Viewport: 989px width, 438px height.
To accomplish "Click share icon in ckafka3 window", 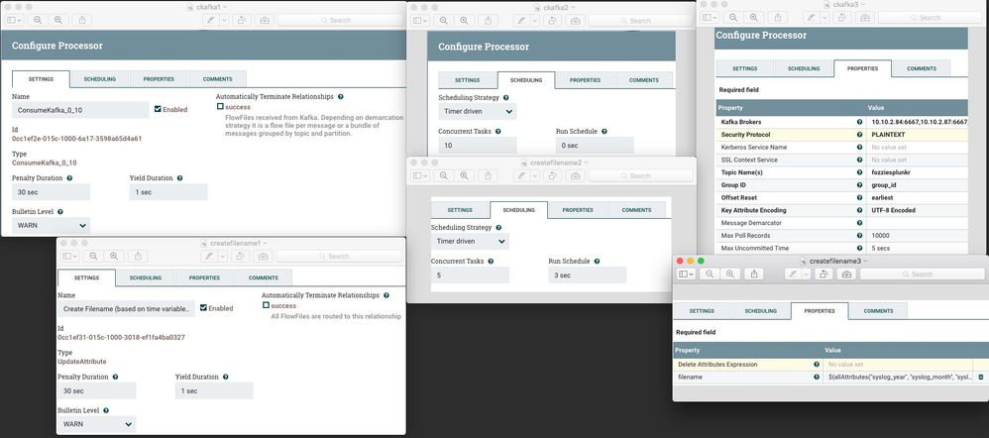I will click(776, 17).
